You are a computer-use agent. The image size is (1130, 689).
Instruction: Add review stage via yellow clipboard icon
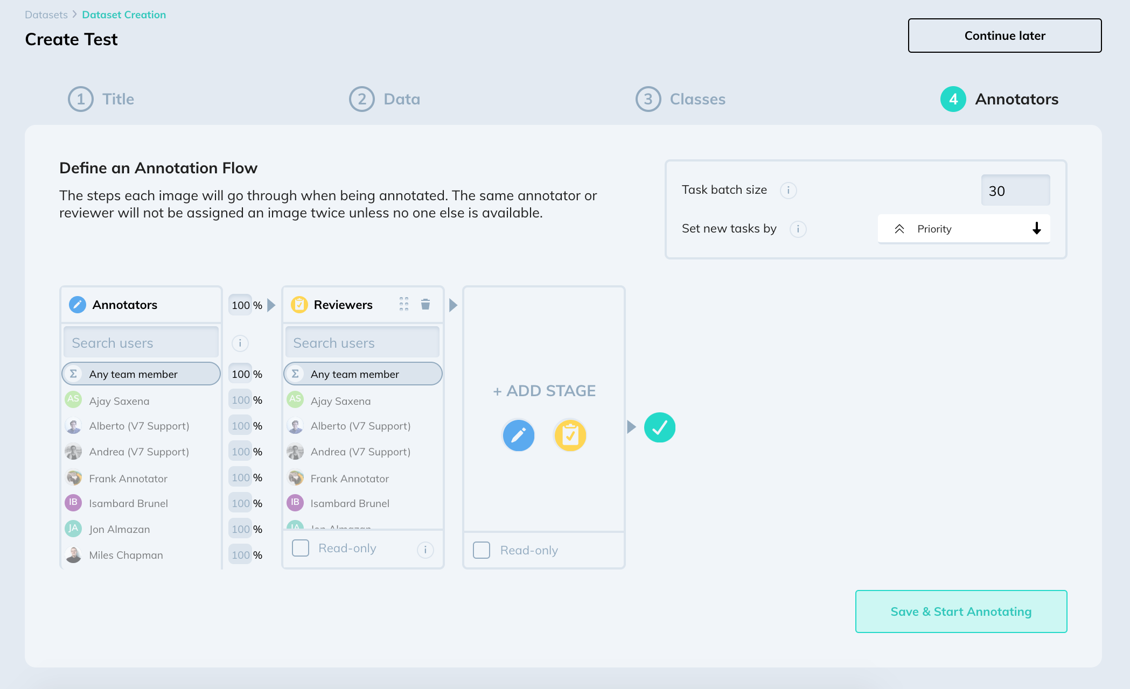click(570, 435)
